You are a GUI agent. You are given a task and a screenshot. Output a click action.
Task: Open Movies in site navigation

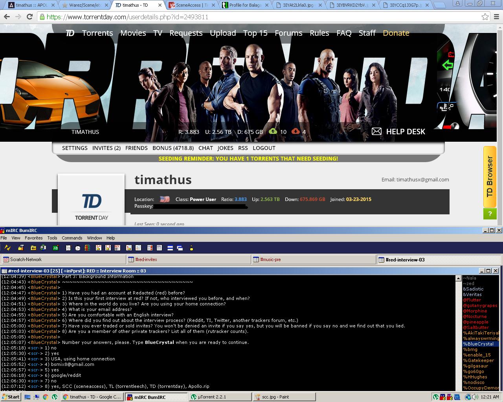tap(133, 33)
